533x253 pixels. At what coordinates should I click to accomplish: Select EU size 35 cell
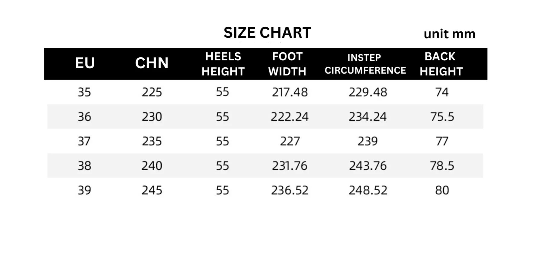pos(84,92)
